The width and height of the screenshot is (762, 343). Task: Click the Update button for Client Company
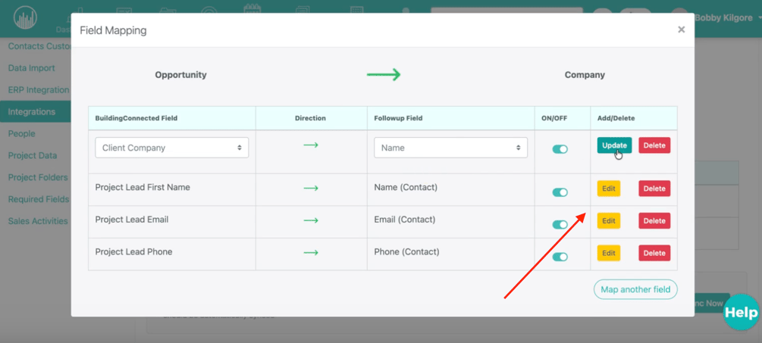[x=614, y=145]
